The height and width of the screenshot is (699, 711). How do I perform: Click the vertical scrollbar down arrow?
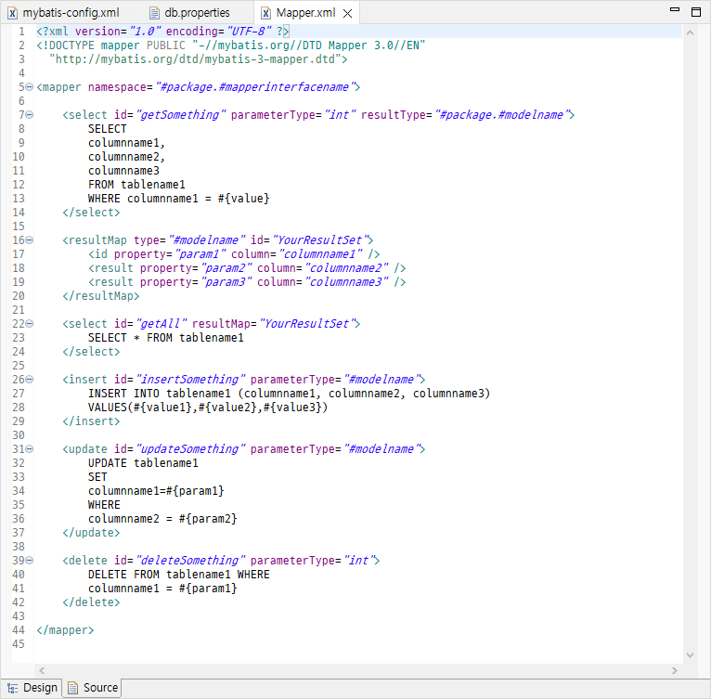click(x=691, y=655)
